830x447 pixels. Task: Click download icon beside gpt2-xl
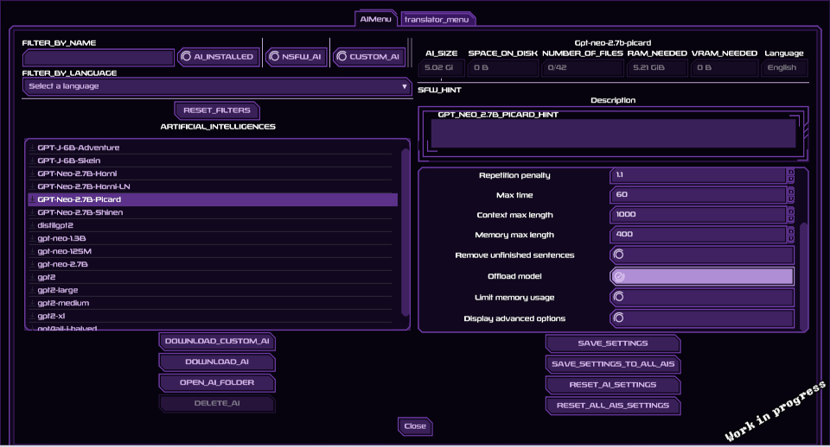pos(32,316)
